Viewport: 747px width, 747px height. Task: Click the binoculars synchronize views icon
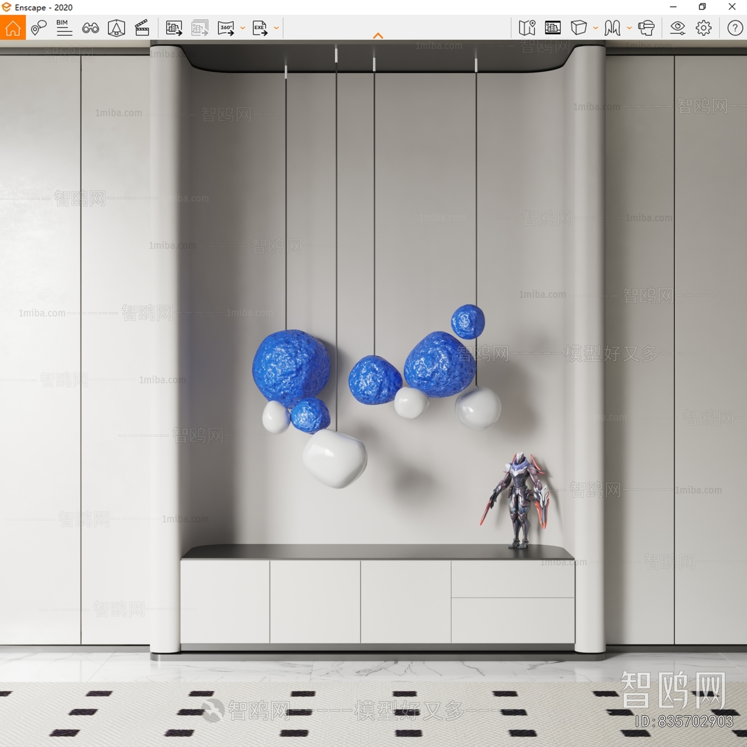pos(90,28)
